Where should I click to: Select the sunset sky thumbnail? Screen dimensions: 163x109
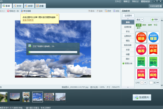[15, 97]
